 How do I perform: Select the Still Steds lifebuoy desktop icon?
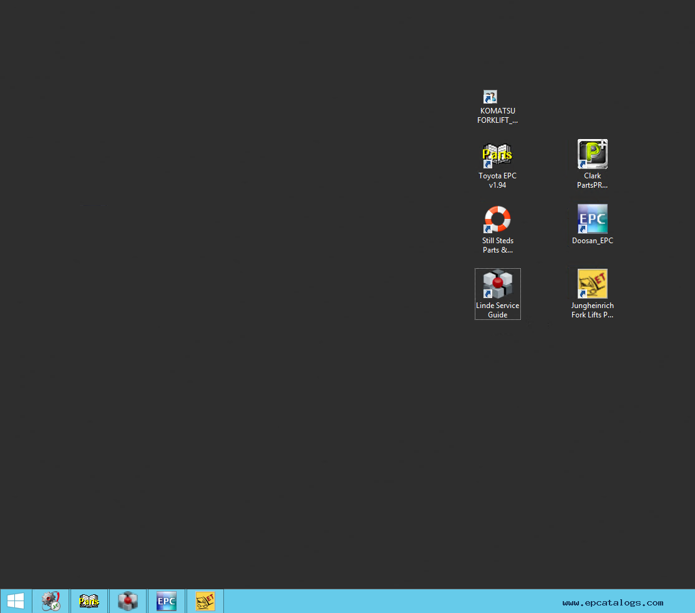497,220
